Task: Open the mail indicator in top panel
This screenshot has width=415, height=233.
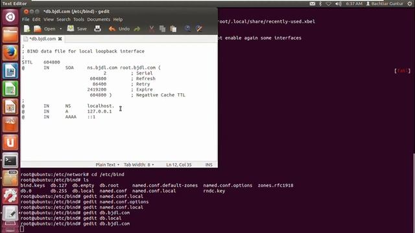Action: 313,3
